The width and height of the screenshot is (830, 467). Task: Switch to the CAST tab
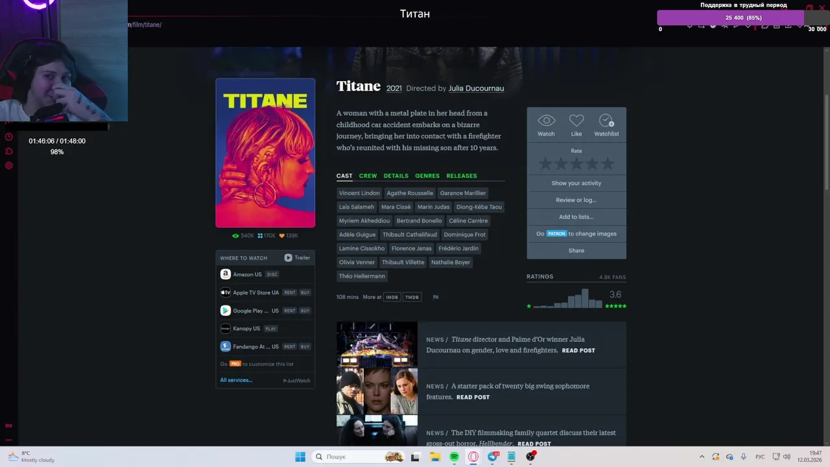coord(344,176)
